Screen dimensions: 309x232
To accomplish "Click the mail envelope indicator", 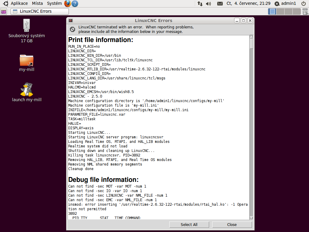I will pyautogui.click(x=220, y=4).
